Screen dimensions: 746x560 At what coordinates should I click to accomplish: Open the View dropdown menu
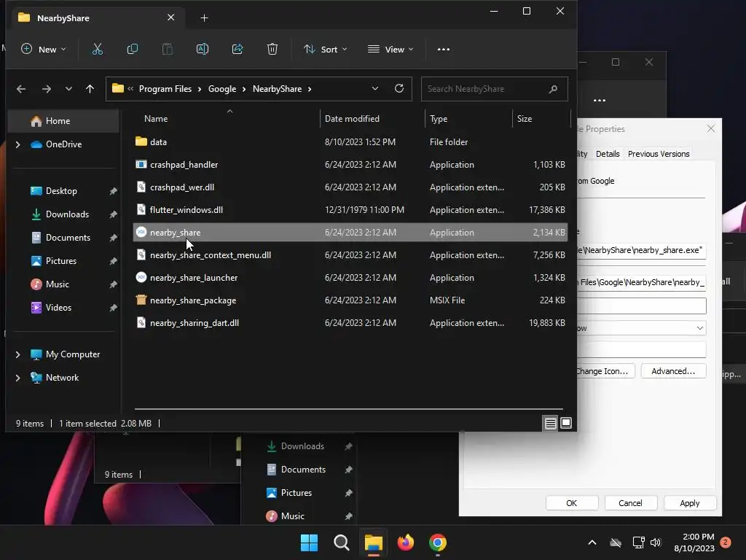[x=390, y=49]
